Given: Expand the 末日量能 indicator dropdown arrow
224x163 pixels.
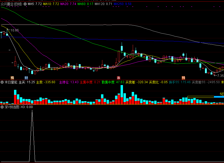Looking at the screenshot, I should (2, 82).
